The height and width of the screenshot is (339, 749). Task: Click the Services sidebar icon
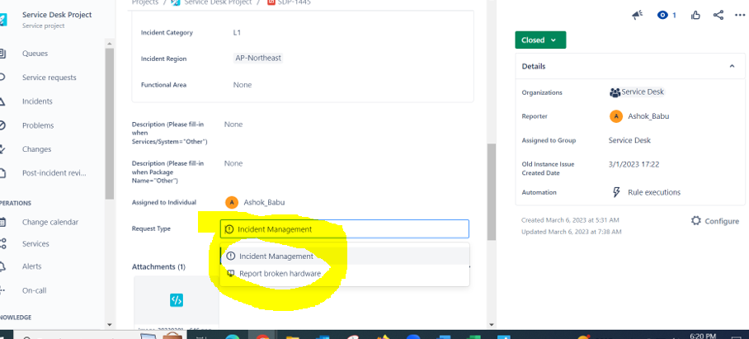[x=2, y=243]
